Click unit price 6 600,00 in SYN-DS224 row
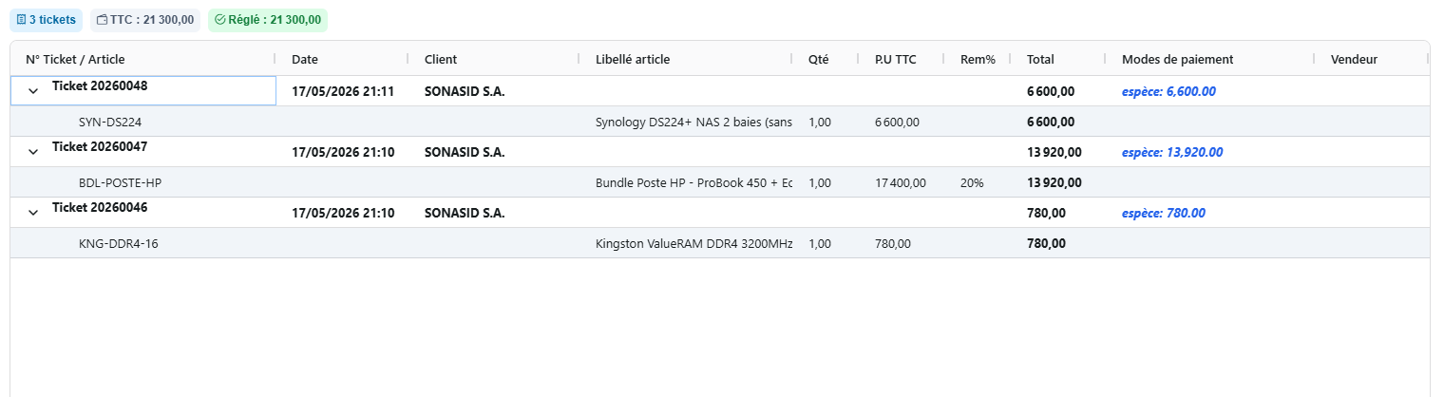1444x397 pixels. pyautogui.click(x=897, y=122)
